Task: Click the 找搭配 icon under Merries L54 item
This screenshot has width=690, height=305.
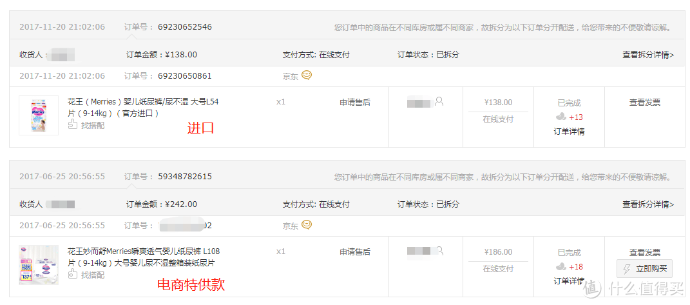Action: [73, 125]
